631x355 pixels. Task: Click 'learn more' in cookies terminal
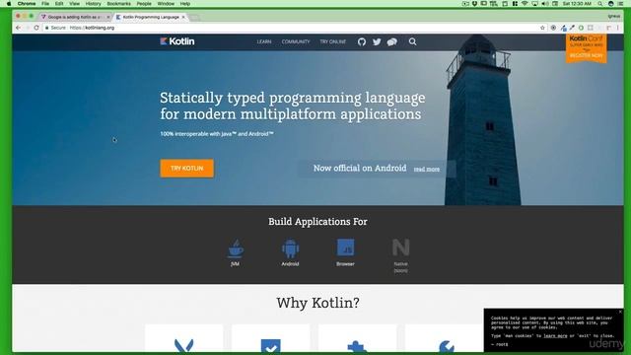click(x=555, y=335)
